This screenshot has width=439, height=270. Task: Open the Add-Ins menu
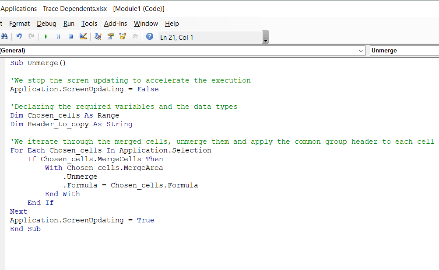116,24
